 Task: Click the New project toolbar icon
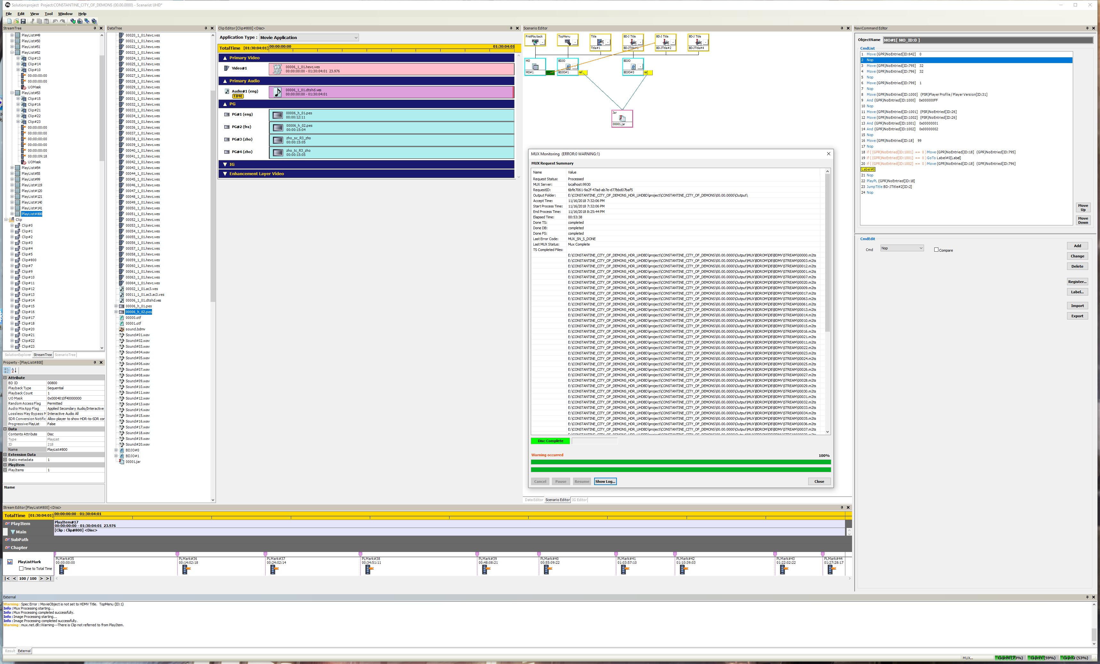click(9, 21)
